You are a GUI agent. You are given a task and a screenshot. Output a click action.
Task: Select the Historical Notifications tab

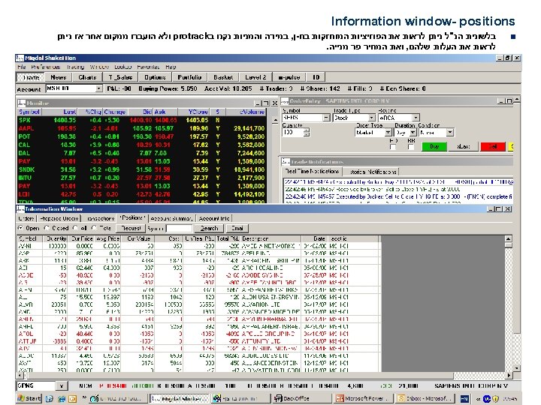click(372, 172)
